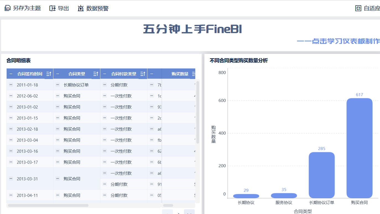Collapse 分期付款 group under 2013-03-31
380x214 pixels.
coord(105,184)
